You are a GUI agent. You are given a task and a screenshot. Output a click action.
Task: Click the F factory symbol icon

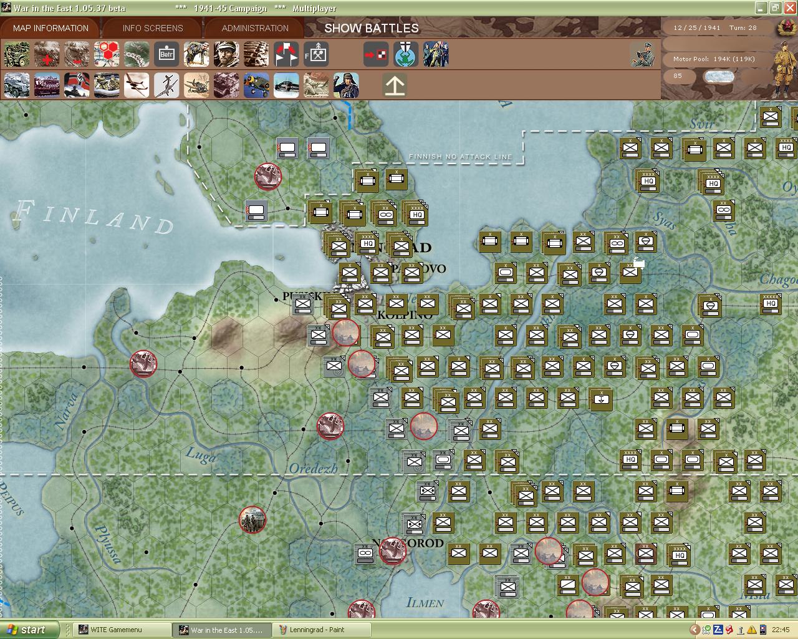[x=316, y=55]
